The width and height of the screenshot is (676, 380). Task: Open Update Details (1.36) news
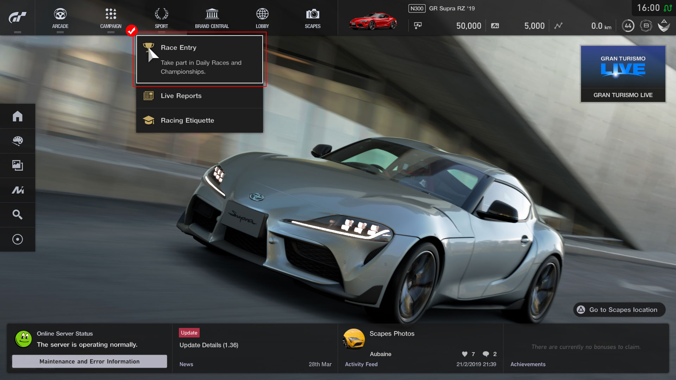(x=209, y=345)
